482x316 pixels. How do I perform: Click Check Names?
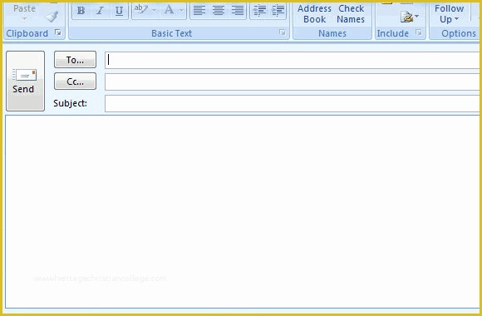click(351, 14)
